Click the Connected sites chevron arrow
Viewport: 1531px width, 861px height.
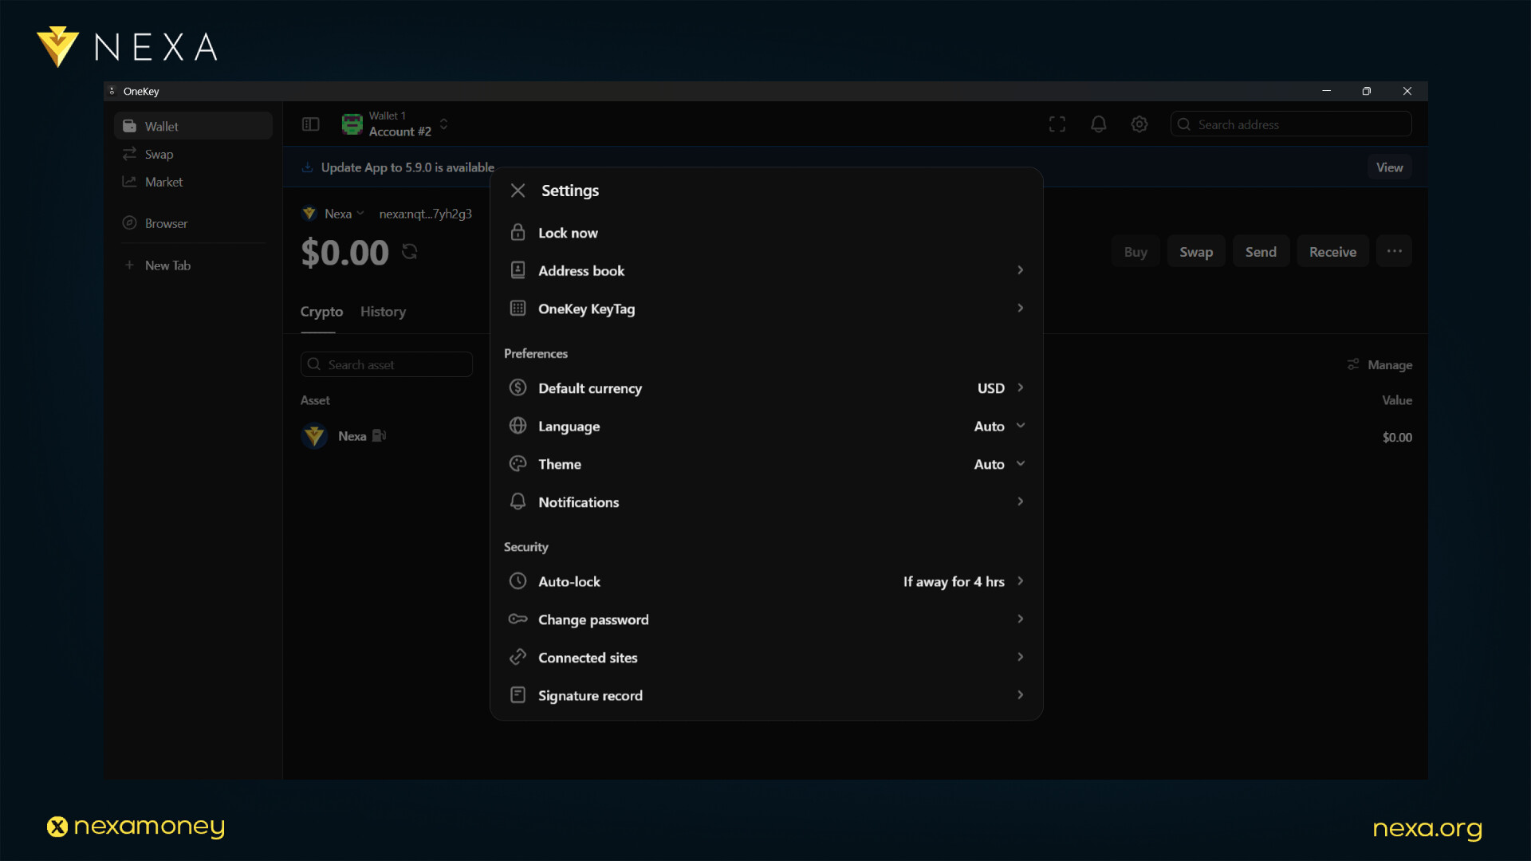point(1020,657)
